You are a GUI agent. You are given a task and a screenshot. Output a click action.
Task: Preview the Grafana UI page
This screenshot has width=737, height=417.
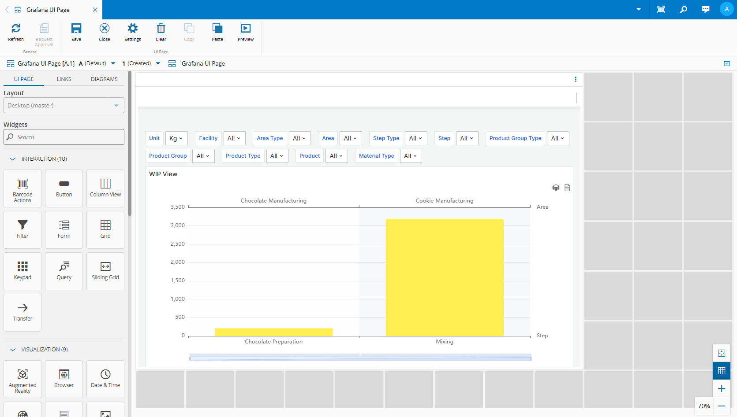[246, 29]
